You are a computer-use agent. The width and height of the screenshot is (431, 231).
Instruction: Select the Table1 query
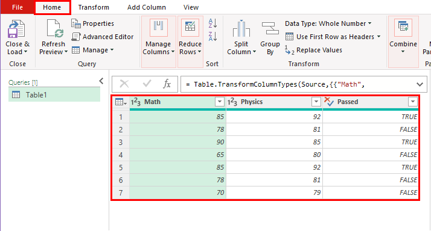coord(54,95)
